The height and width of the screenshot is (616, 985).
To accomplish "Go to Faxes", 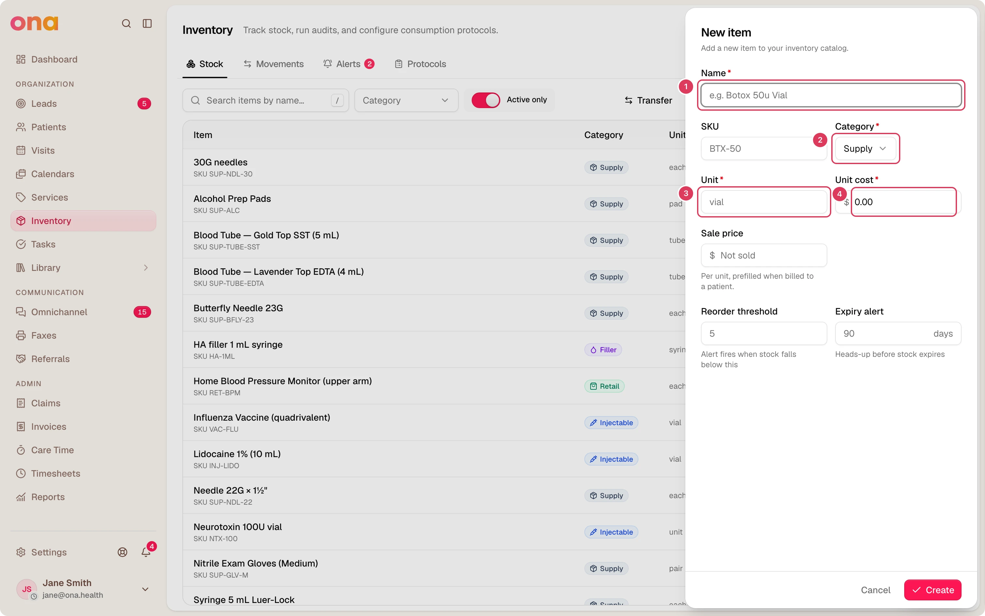I will (83, 335).
